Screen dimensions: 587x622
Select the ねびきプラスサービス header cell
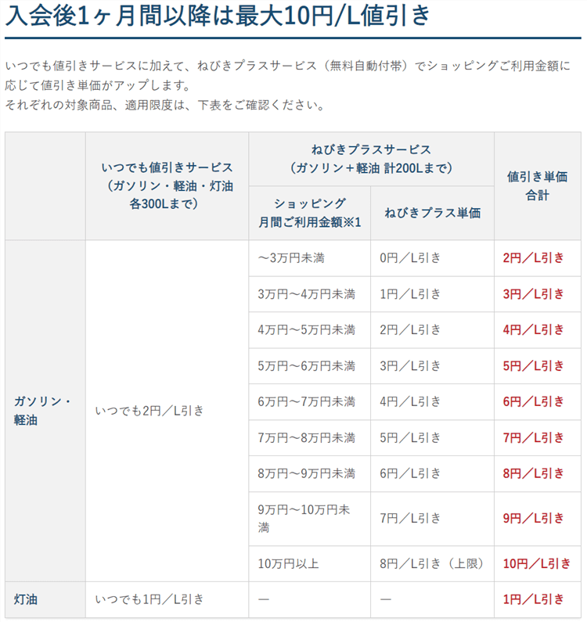click(x=371, y=158)
